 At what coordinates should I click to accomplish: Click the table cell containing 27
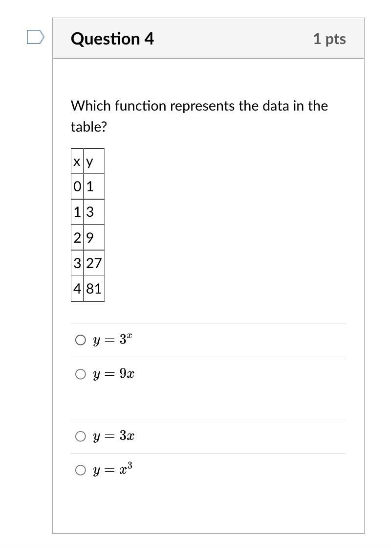click(x=94, y=263)
